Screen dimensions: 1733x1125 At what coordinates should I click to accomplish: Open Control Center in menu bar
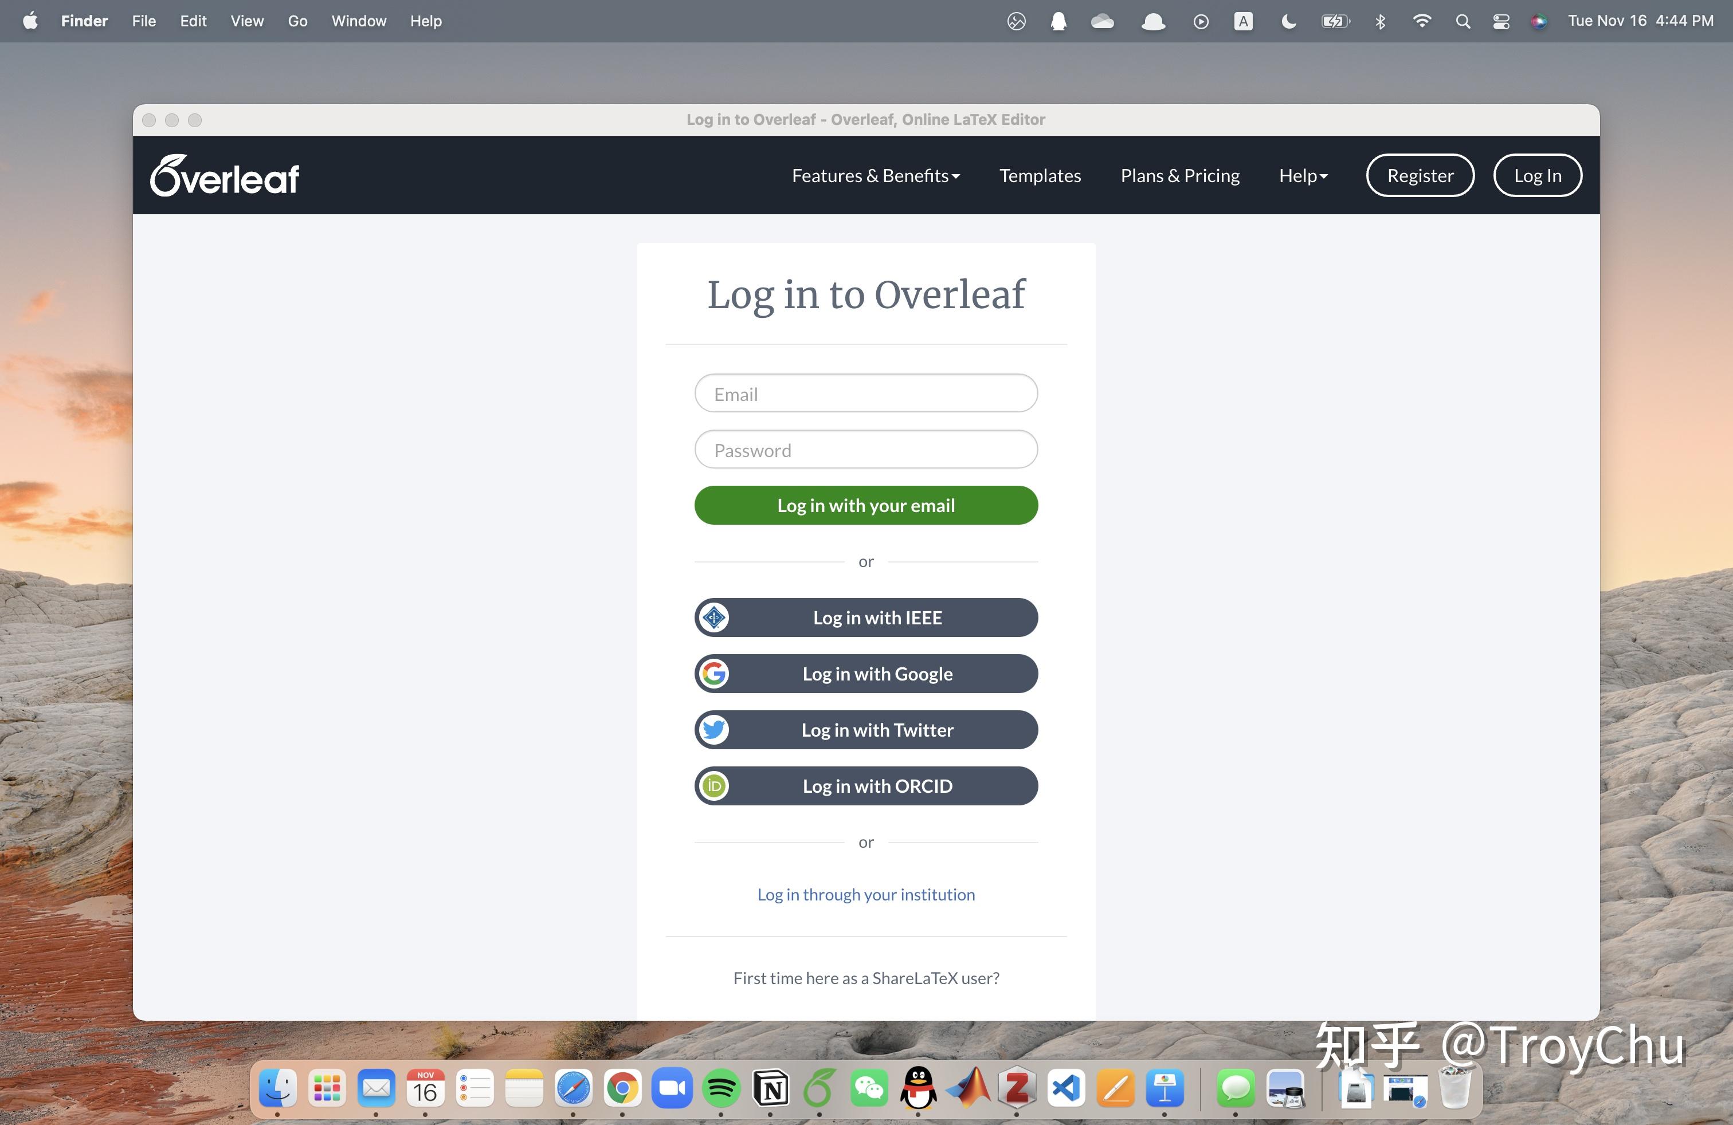(1501, 21)
